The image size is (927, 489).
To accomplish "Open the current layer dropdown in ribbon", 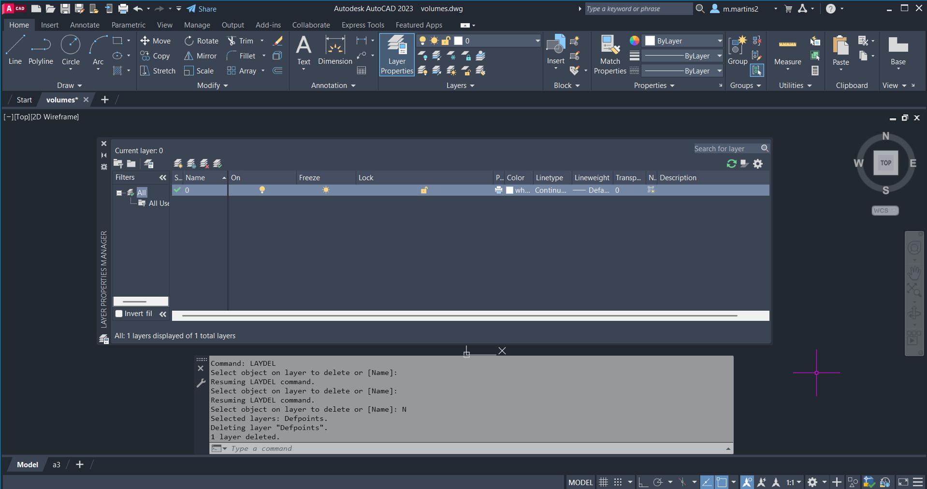I will tap(537, 41).
